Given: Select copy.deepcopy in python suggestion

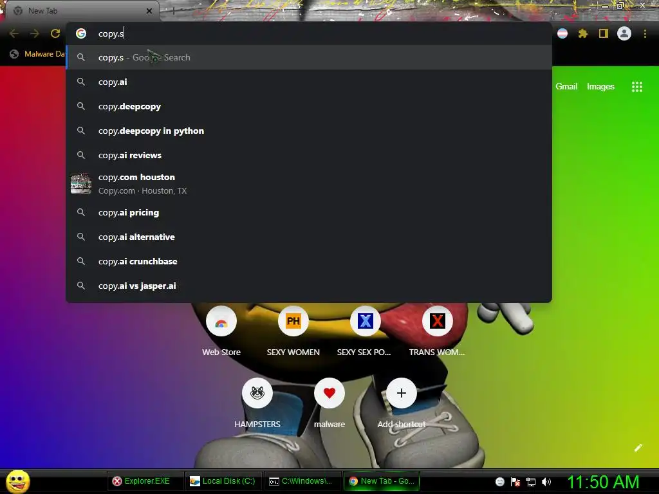Looking at the screenshot, I should click(x=309, y=131).
